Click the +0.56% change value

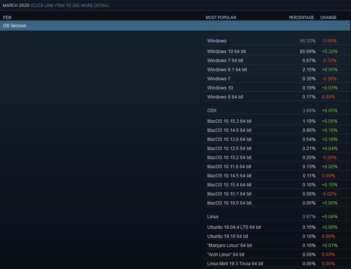click(329, 121)
